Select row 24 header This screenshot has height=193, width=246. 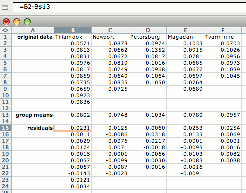(5, 186)
